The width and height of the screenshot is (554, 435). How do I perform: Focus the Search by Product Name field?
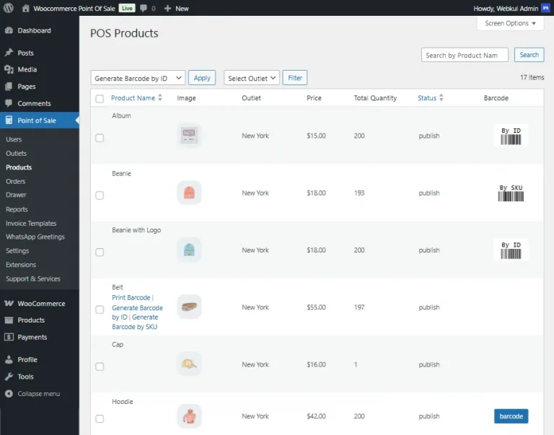click(x=465, y=55)
